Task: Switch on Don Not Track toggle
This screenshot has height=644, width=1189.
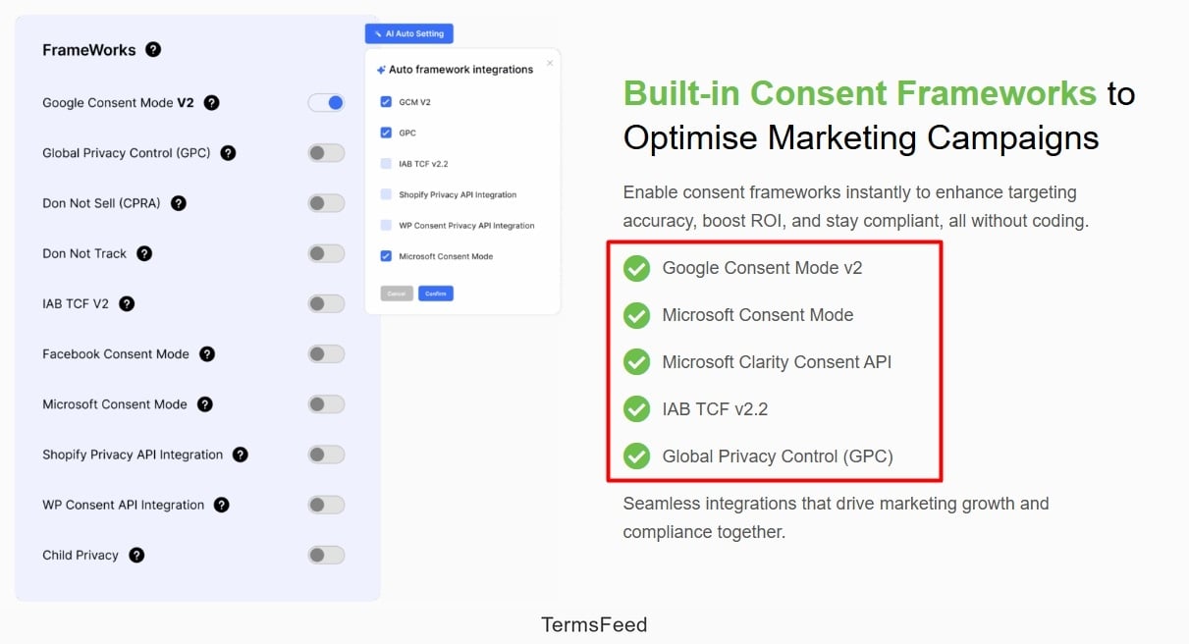Action: [326, 253]
